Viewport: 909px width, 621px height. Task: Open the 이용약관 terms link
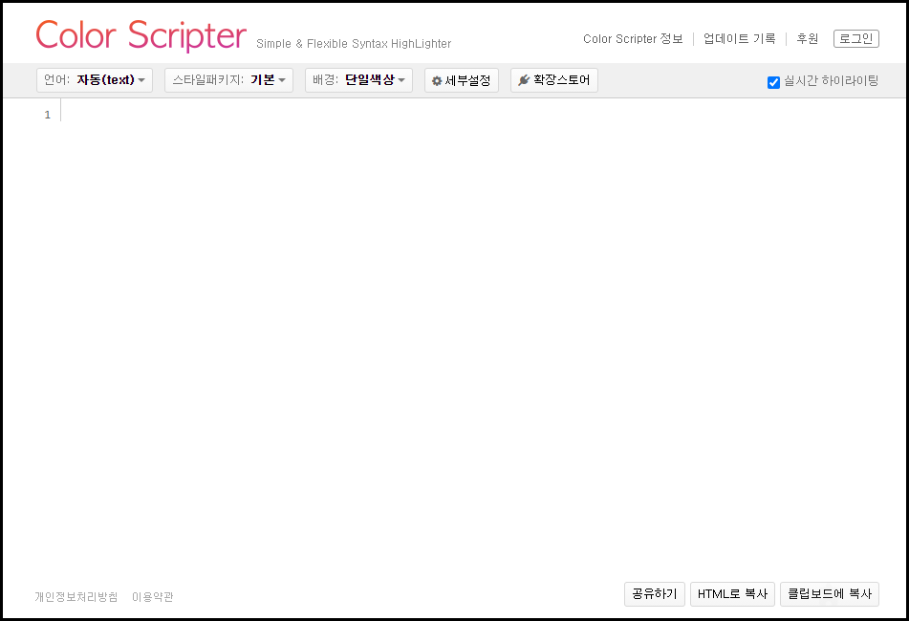pyautogui.click(x=153, y=597)
